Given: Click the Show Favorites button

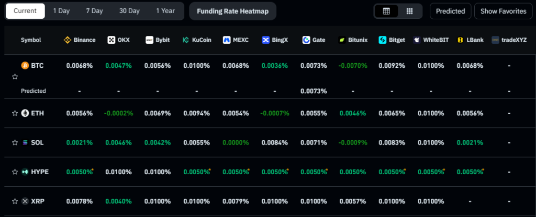Looking at the screenshot, I should 503,11.
